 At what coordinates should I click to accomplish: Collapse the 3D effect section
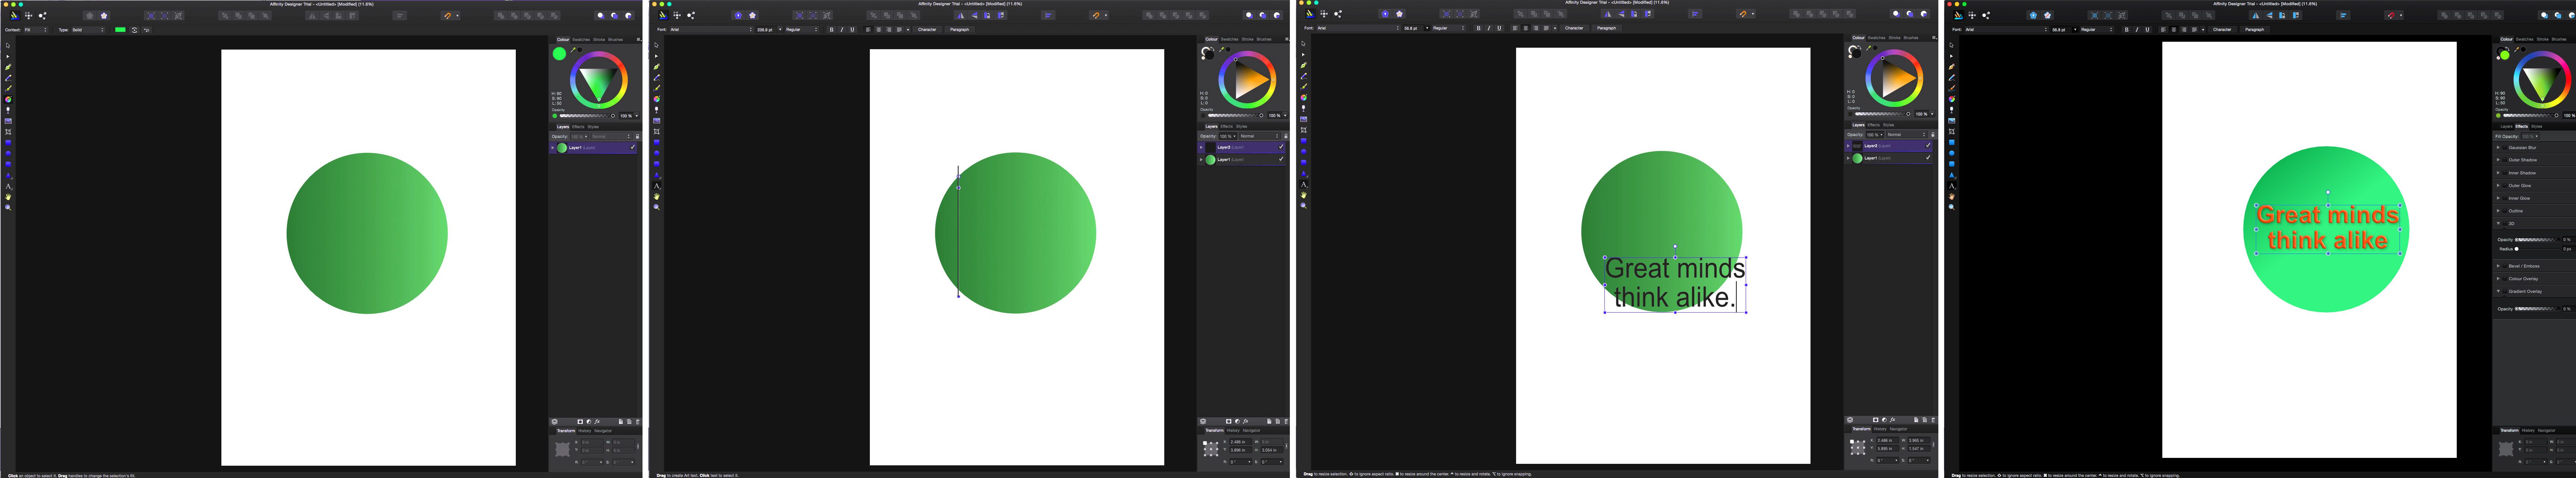coord(2498,224)
